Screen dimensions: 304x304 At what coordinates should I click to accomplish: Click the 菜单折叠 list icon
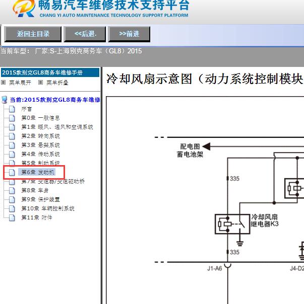pyautogui.click(x=40, y=83)
